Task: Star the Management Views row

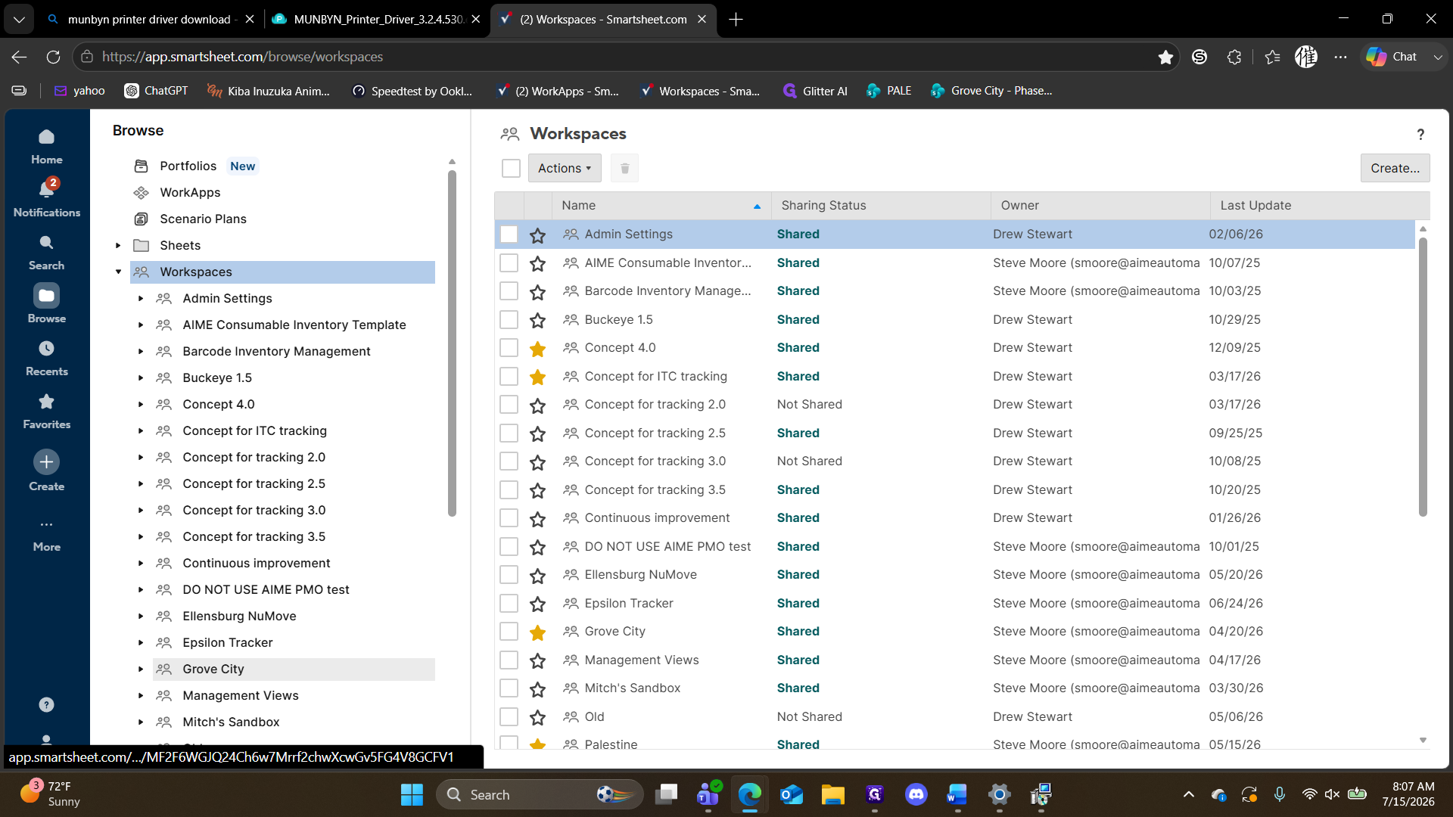Action: tap(537, 660)
